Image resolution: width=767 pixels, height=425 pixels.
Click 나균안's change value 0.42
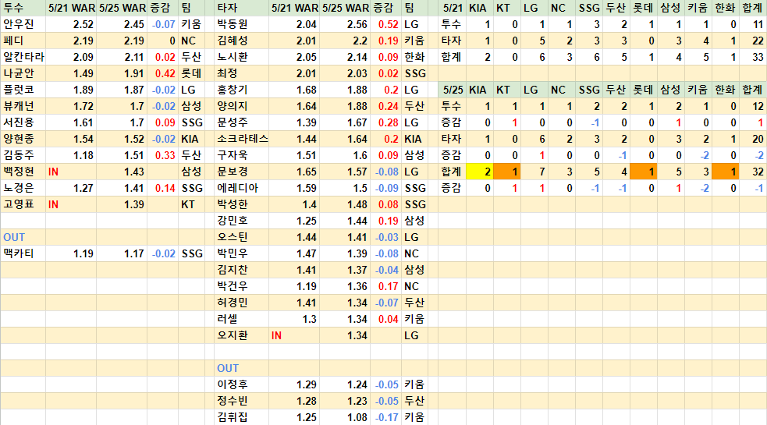pos(165,74)
